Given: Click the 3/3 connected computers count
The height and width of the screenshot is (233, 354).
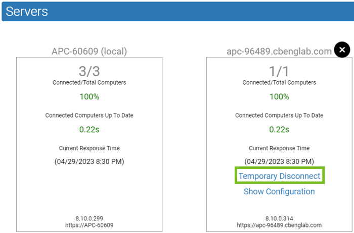Looking at the screenshot, I should pyautogui.click(x=89, y=70).
